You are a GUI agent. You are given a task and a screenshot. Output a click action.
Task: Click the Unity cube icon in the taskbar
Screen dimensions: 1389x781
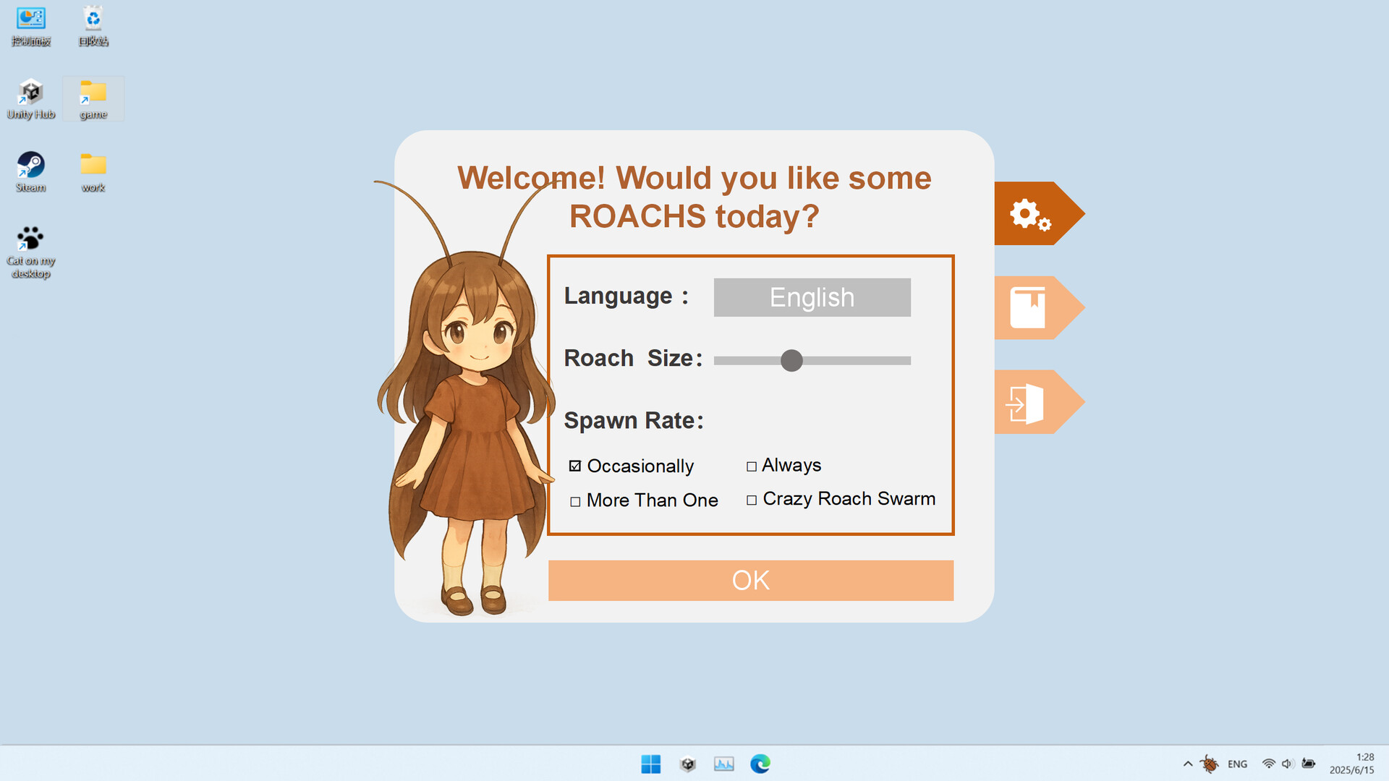pyautogui.click(x=687, y=764)
